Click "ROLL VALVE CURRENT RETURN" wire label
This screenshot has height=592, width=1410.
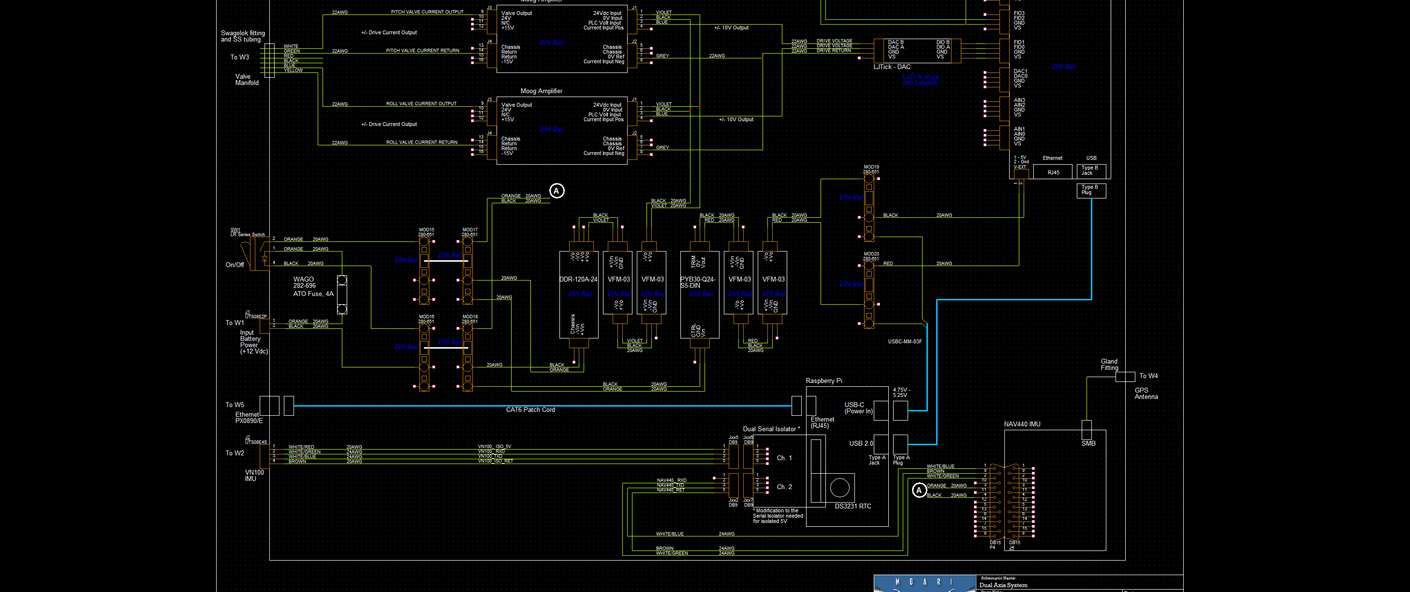(422, 142)
